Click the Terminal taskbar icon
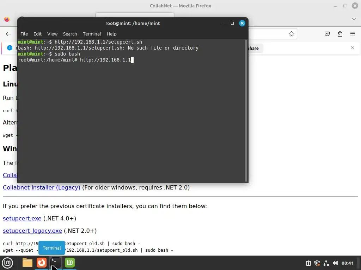Screen dimensions: 361x270 pyautogui.click(x=56, y=263)
